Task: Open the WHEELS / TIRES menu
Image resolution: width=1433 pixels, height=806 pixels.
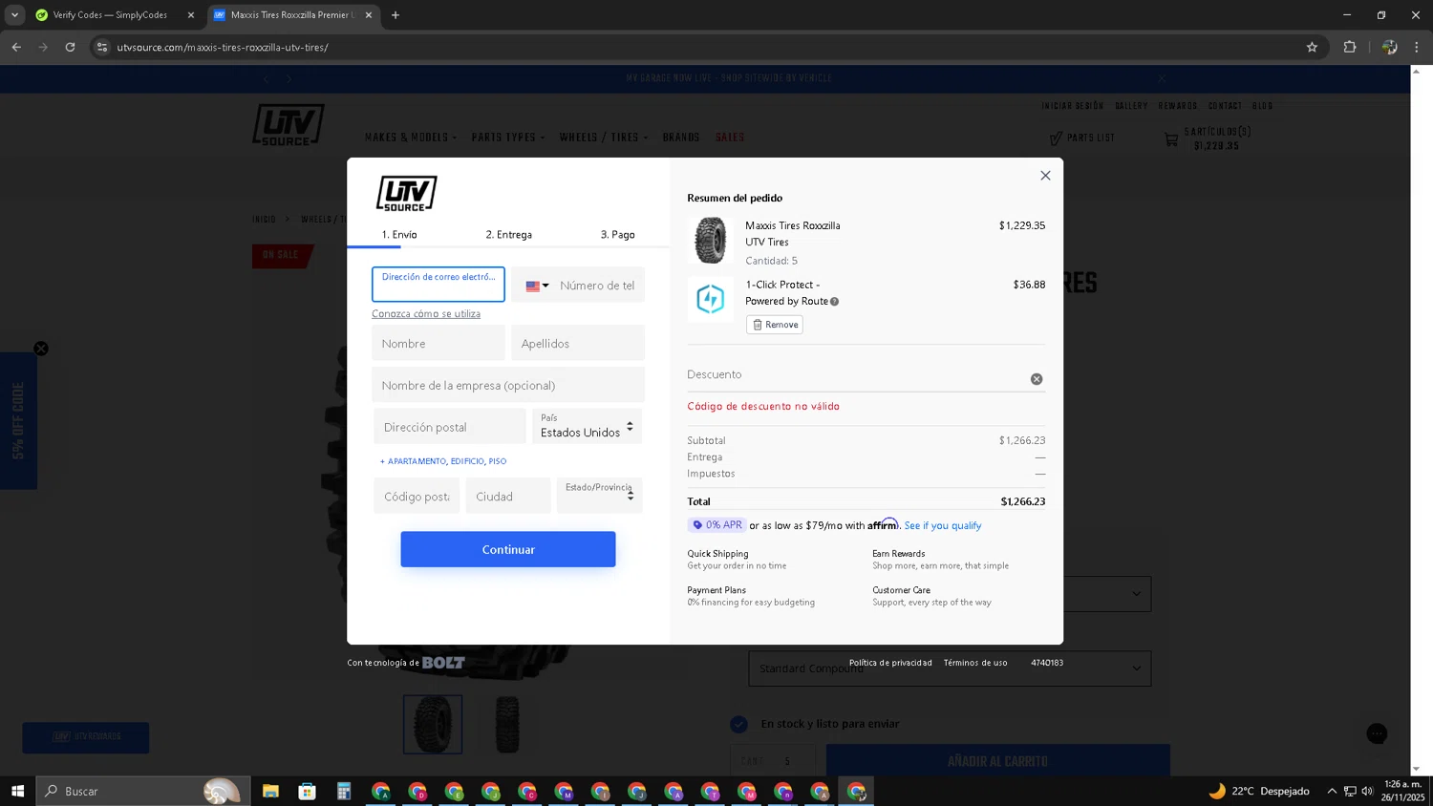Action: point(604,138)
